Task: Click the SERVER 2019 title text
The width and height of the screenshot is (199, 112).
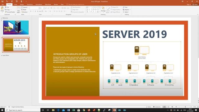Action: (135, 34)
